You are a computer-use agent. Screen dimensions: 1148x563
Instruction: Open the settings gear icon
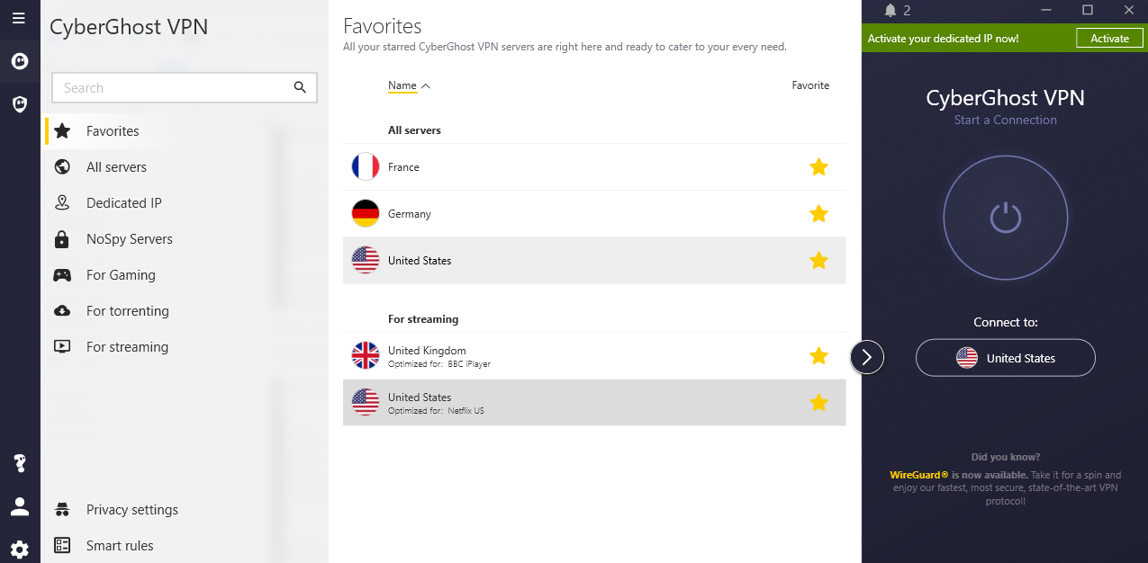(x=19, y=549)
